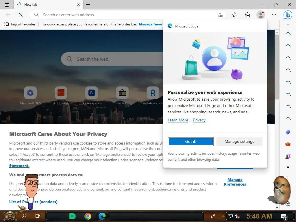Screen dimensions: 296x222
Task: Open the privacy Statement link
Action: coord(19,166)
